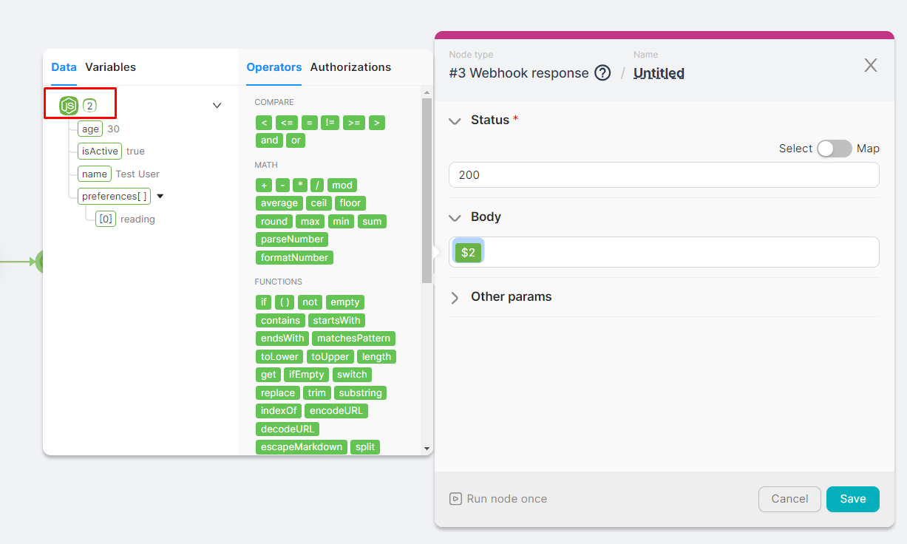
Task: Collapse the Status section
Action: pos(455,120)
